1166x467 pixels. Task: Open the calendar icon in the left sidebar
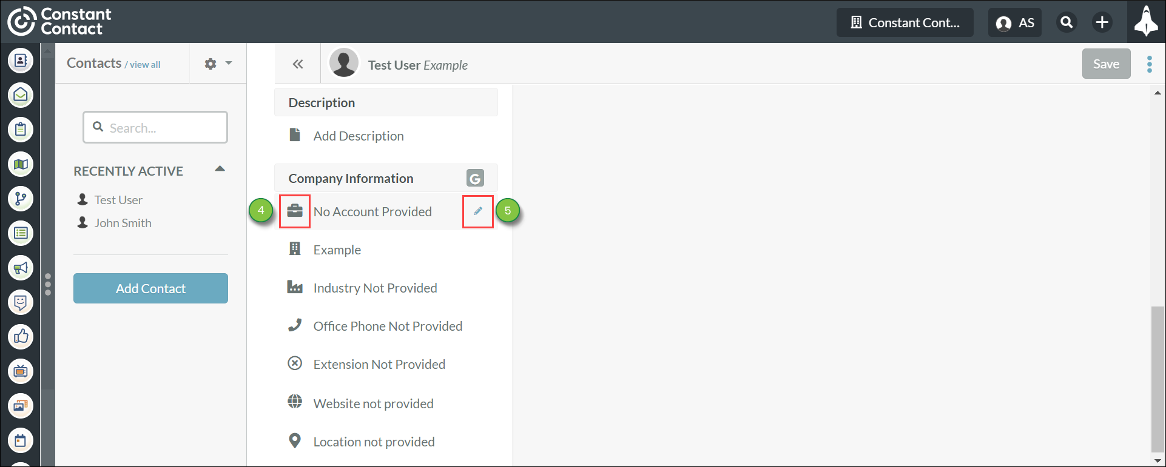(x=21, y=440)
